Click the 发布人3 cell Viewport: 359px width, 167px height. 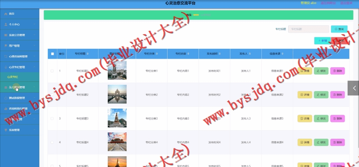pos(246,118)
